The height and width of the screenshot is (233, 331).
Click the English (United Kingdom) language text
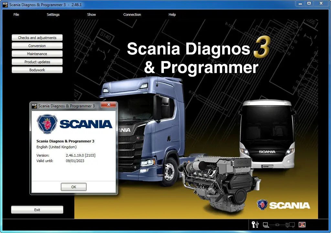pyautogui.click(x=56, y=147)
